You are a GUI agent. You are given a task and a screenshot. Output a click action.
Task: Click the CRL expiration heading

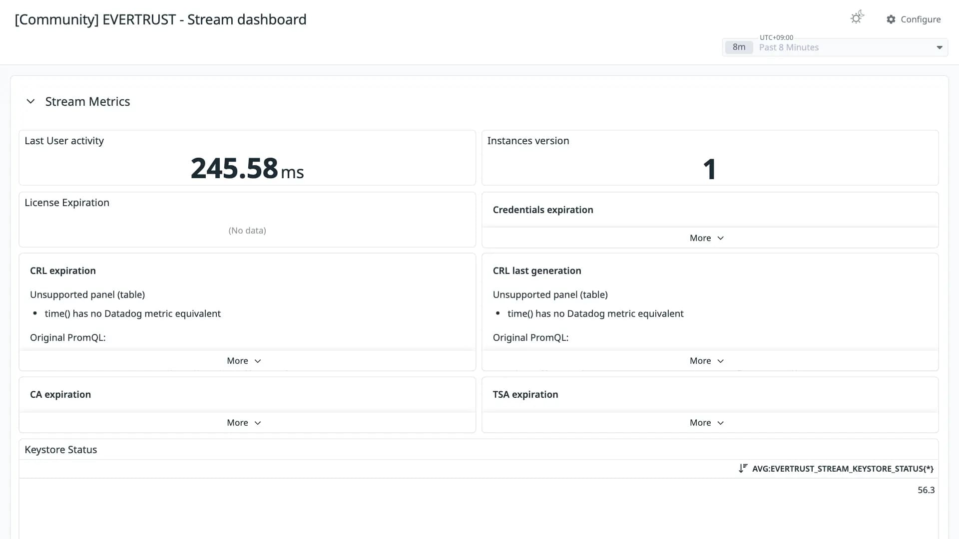(63, 270)
